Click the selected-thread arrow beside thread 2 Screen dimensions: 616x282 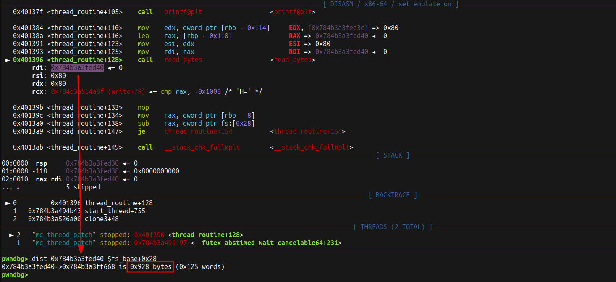point(12,235)
